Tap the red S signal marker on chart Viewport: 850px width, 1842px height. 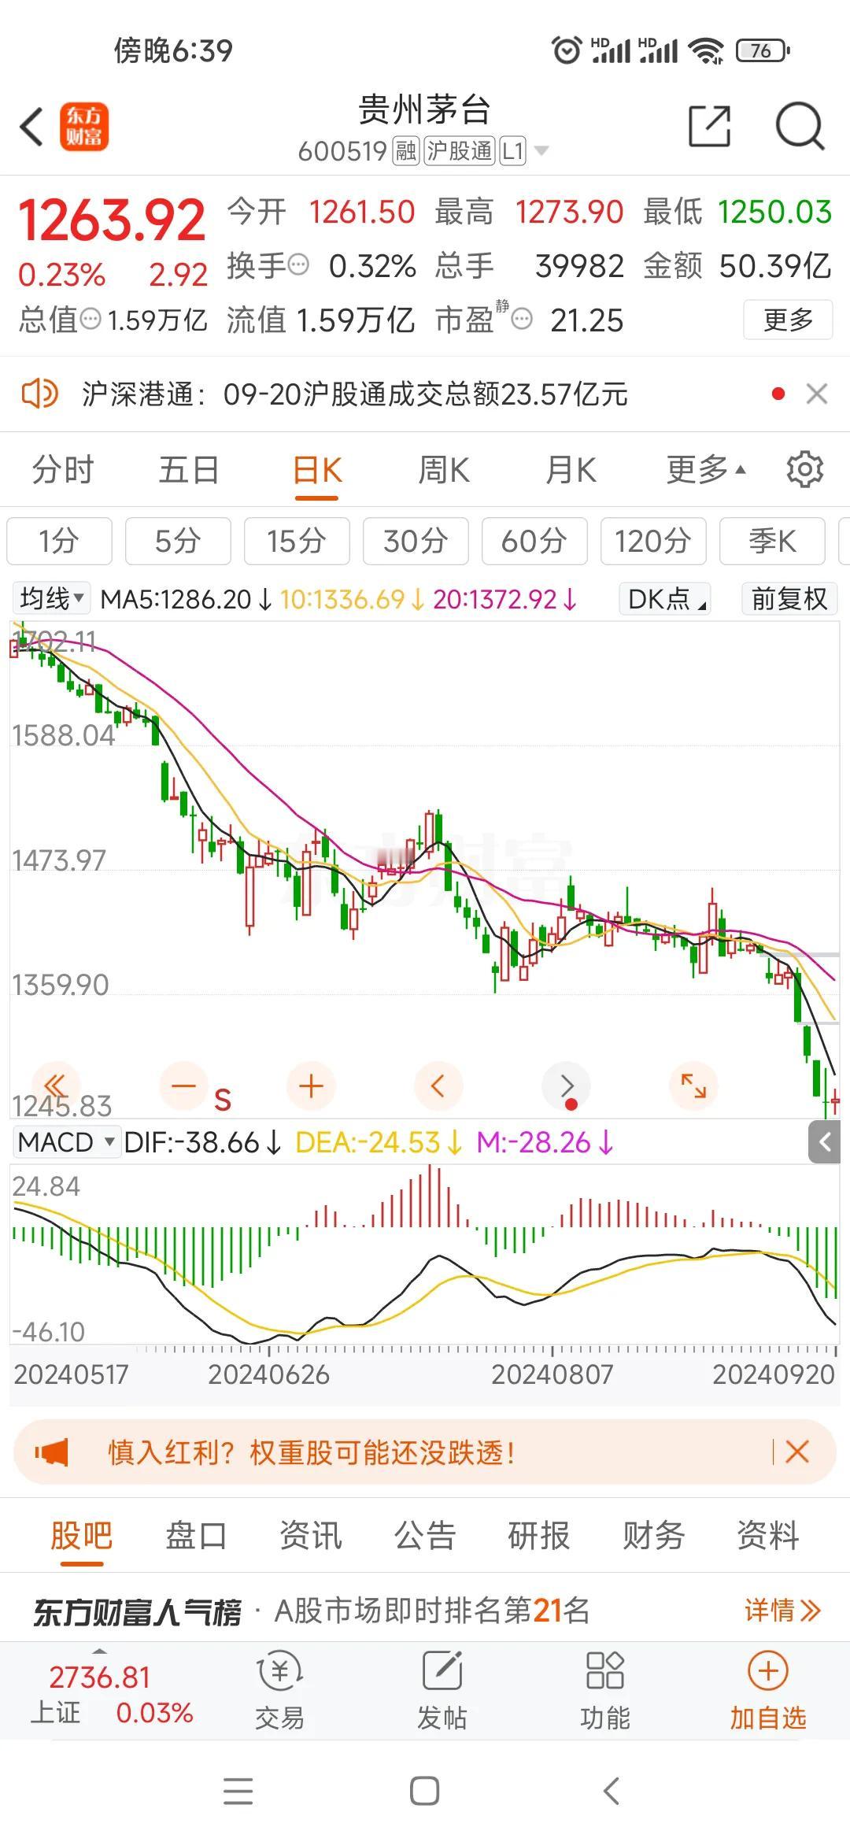[x=223, y=1100]
